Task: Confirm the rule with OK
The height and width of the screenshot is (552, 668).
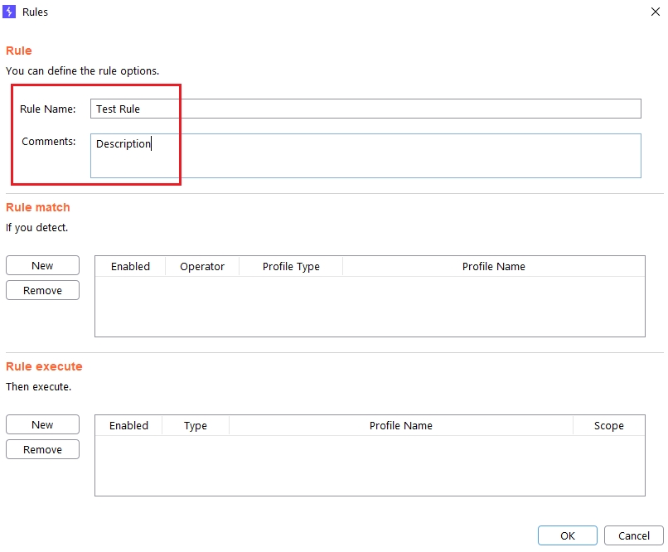Action: [567, 535]
